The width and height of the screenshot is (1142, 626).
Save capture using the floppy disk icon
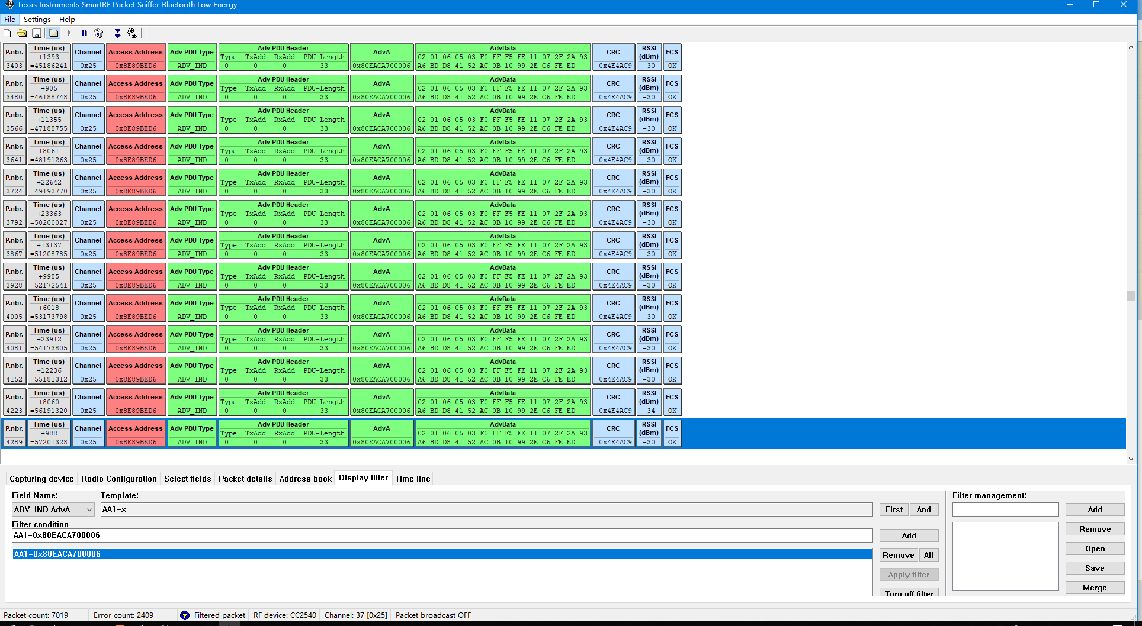click(37, 33)
